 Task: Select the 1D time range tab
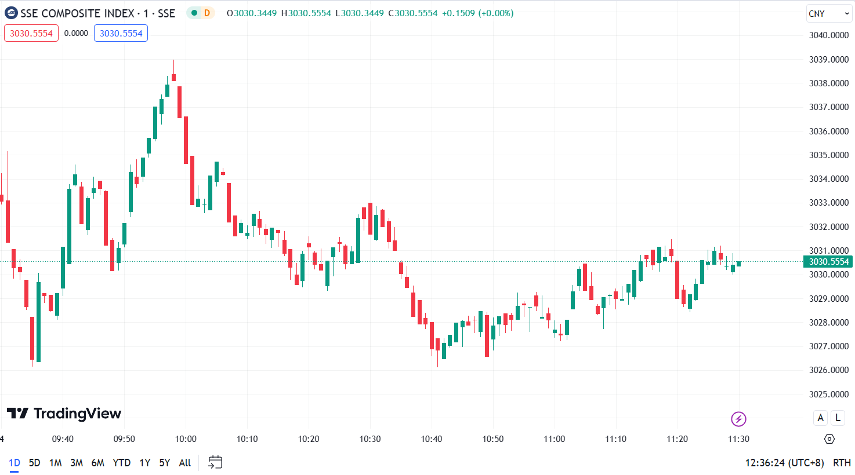[x=15, y=463]
